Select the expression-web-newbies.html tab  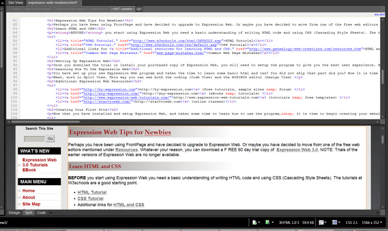[x=53, y=2]
